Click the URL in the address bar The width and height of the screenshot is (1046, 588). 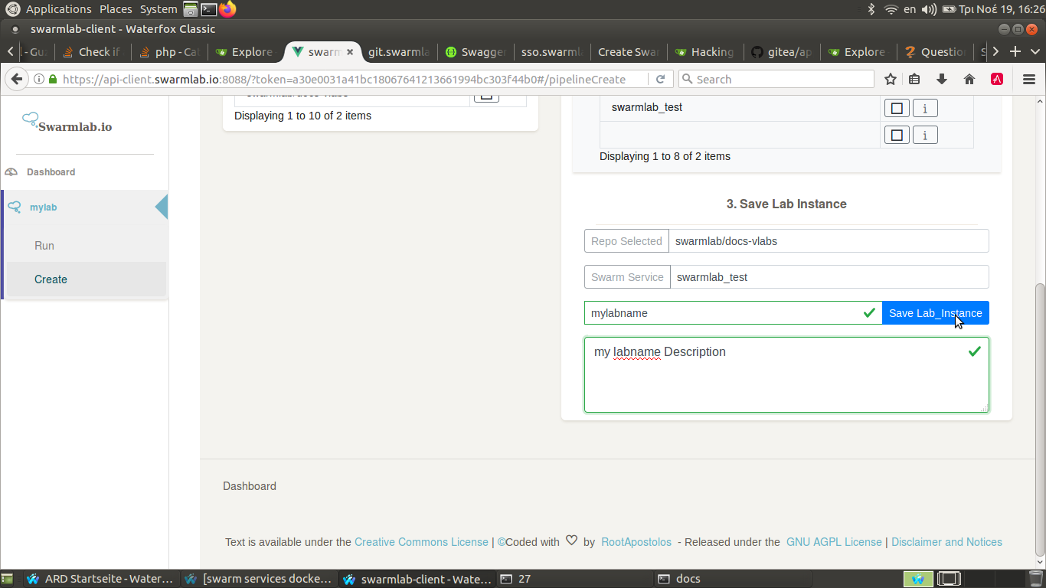344,79
